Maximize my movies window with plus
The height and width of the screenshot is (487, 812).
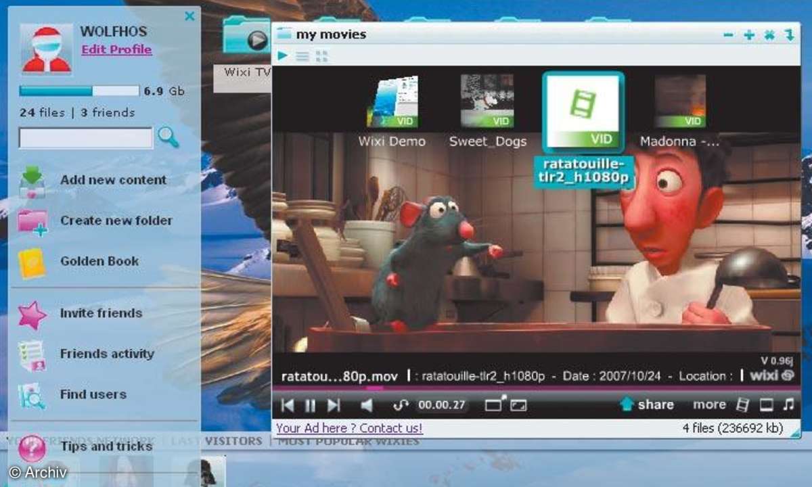click(748, 34)
